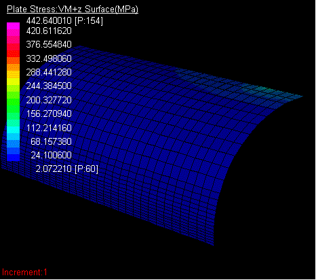
Task: Click the 112.214160 legend label
Action: 49,128
